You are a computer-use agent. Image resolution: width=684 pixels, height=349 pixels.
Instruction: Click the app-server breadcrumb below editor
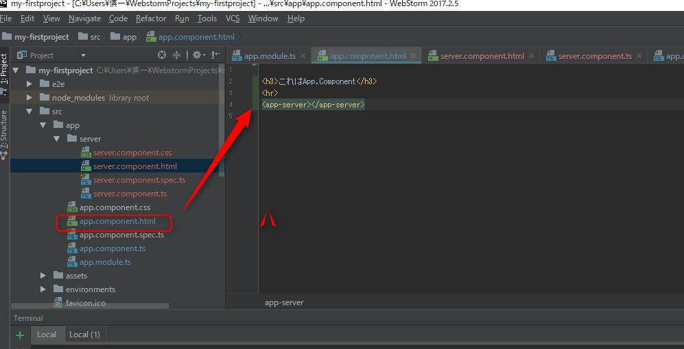click(x=284, y=302)
